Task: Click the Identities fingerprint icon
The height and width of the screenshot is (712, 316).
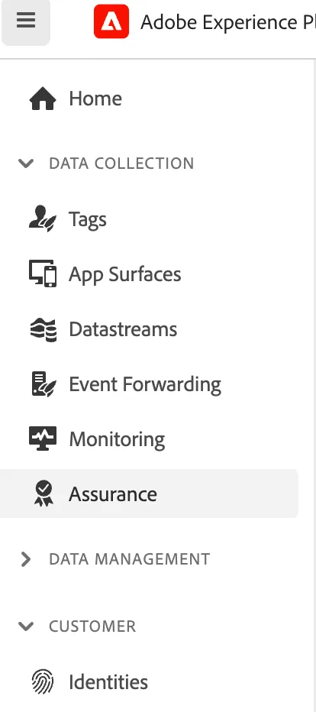Action: coord(43,682)
